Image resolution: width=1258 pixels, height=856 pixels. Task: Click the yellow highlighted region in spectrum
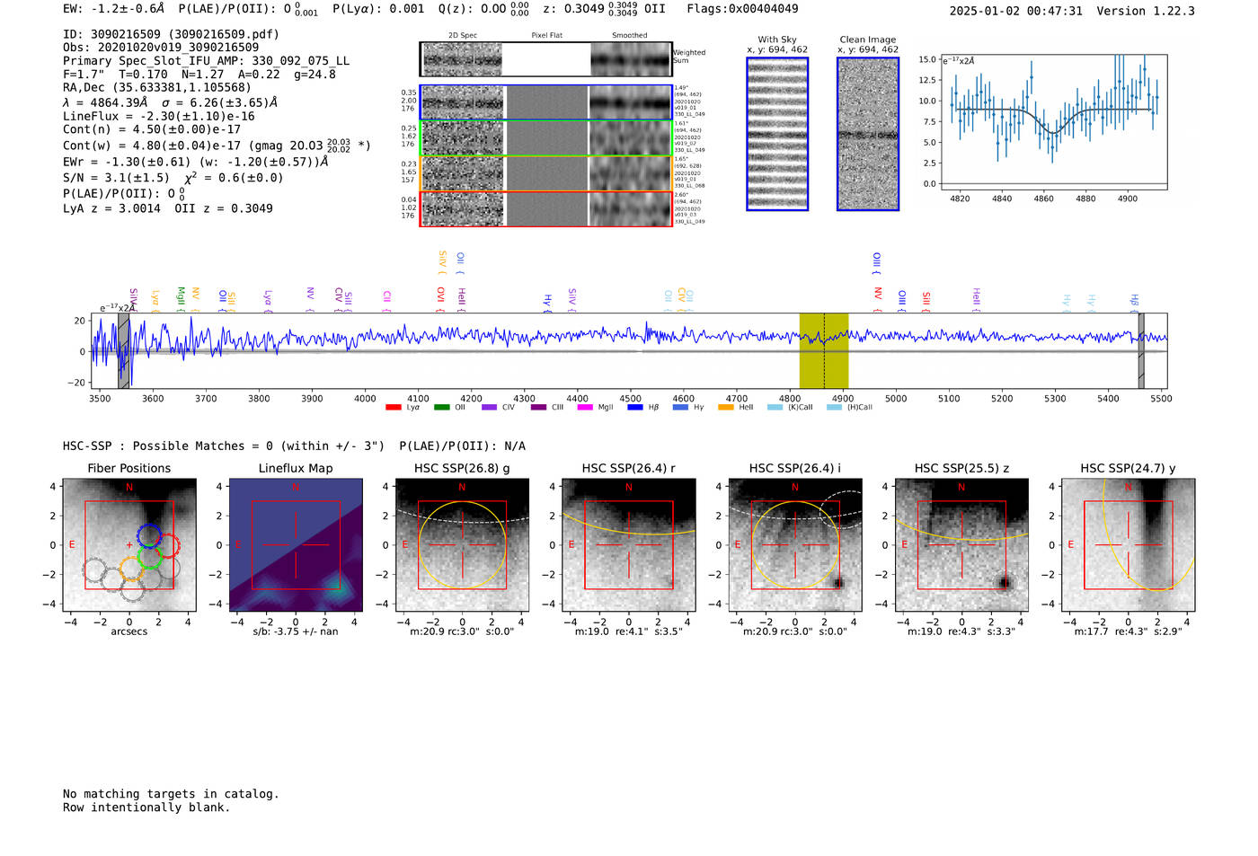click(x=824, y=350)
